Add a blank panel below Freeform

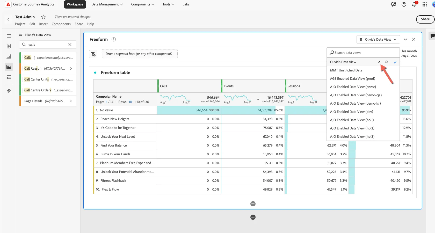[x=253, y=217]
